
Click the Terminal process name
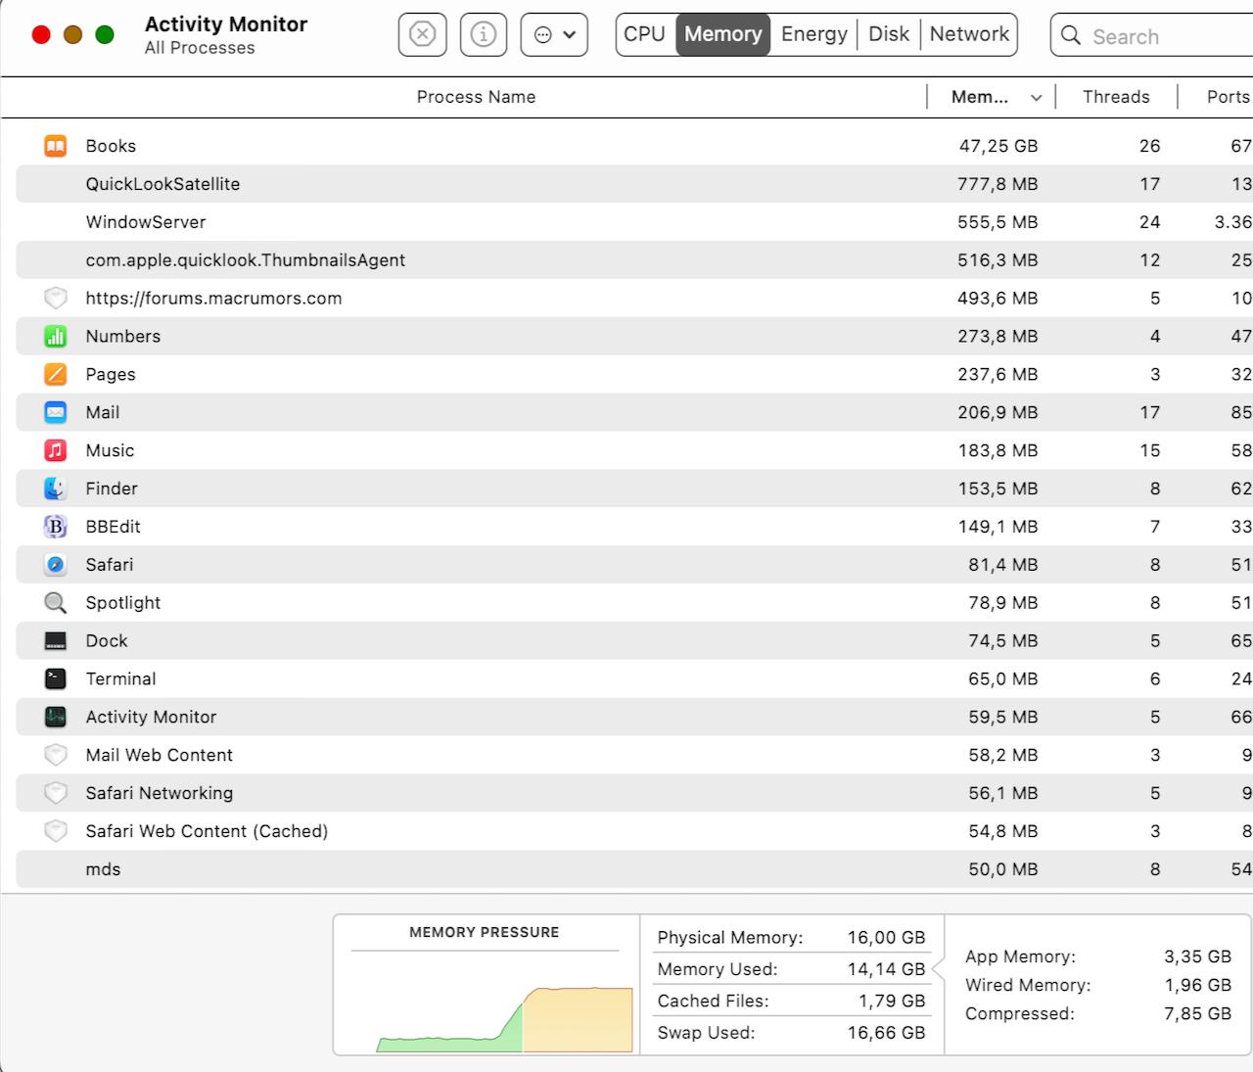(120, 678)
